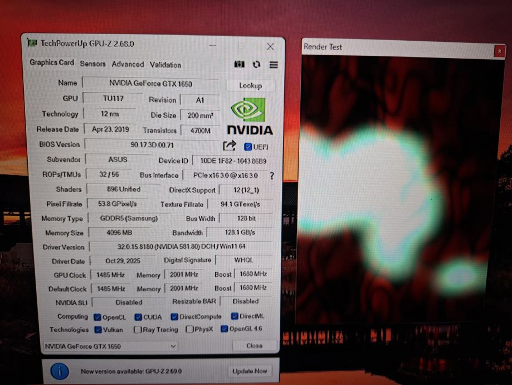Screen dimensions: 512x385
Task: Toggle the CUDA checkbox
Action: click(138, 317)
